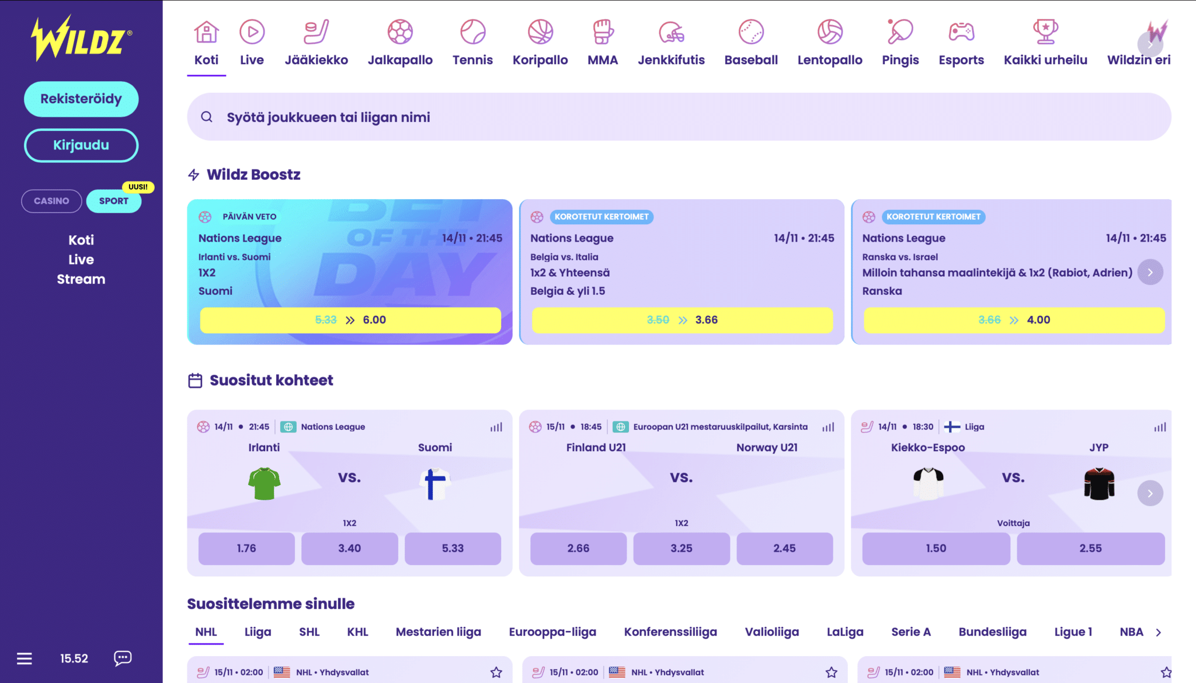1196x683 pixels.
Task: Click the Rekisteröidy button
Action: coord(81,99)
